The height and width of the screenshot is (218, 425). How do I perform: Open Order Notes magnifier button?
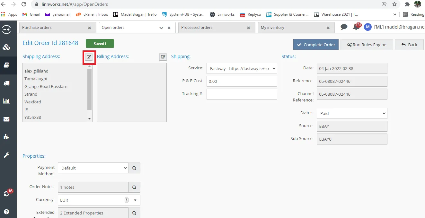[x=134, y=187]
